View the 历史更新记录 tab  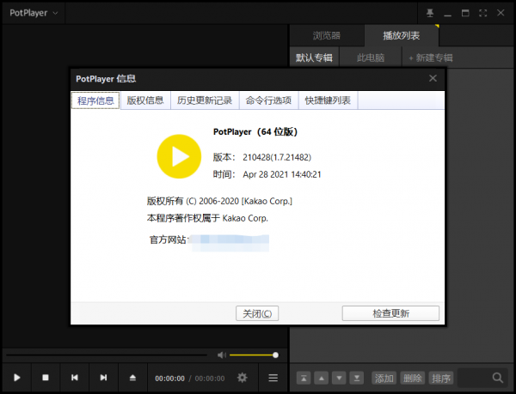pos(205,100)
